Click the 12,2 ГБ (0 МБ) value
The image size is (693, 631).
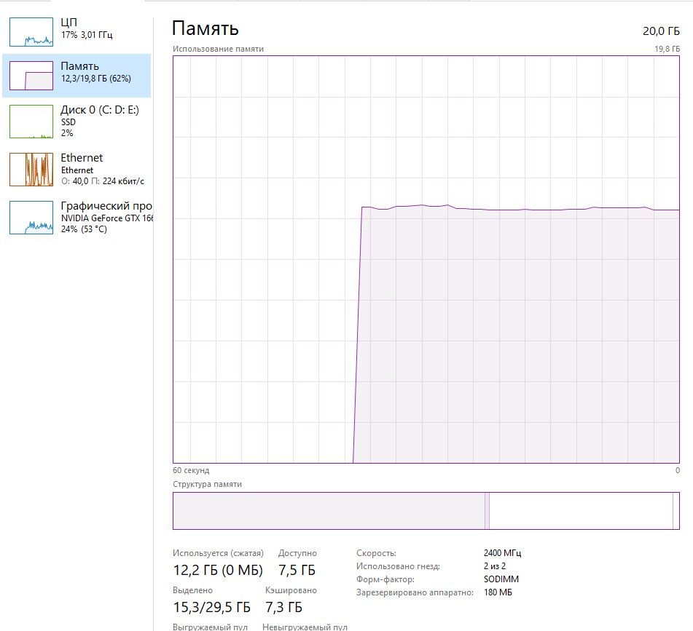coord(218,570)
